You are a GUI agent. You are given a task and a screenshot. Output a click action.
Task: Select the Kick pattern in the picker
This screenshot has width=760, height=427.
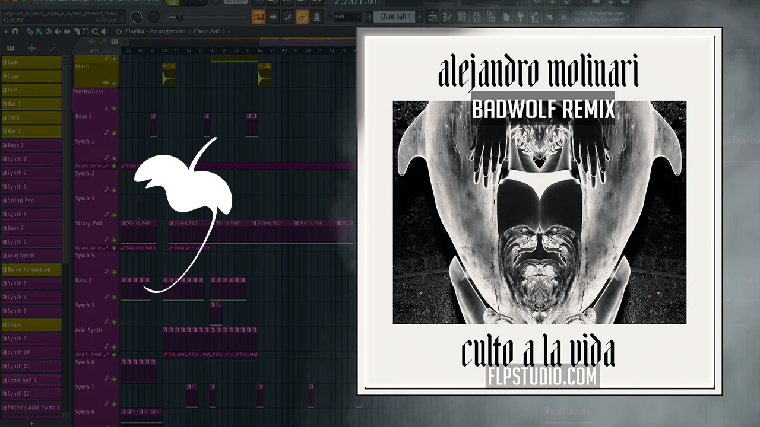31,62
